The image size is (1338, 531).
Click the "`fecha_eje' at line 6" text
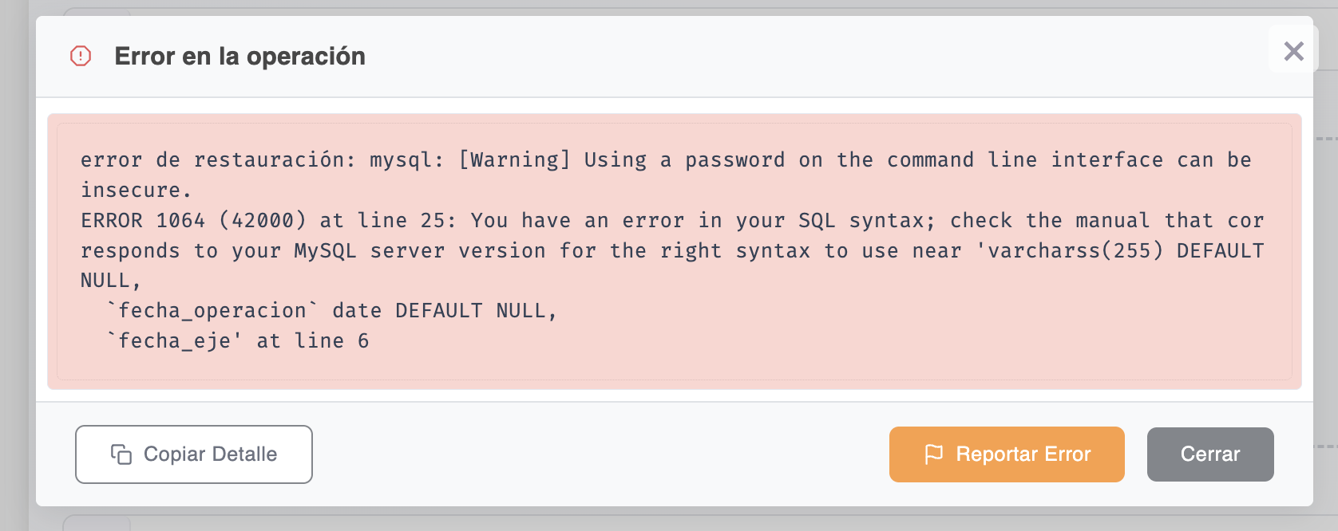coord(238,341)
